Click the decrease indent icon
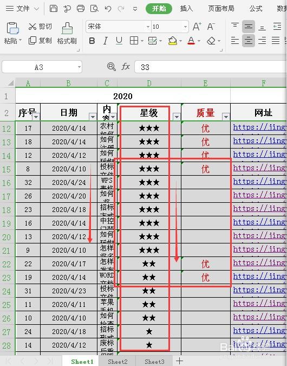This screenshot has width=287, height=366. click(x=277, y=27)
